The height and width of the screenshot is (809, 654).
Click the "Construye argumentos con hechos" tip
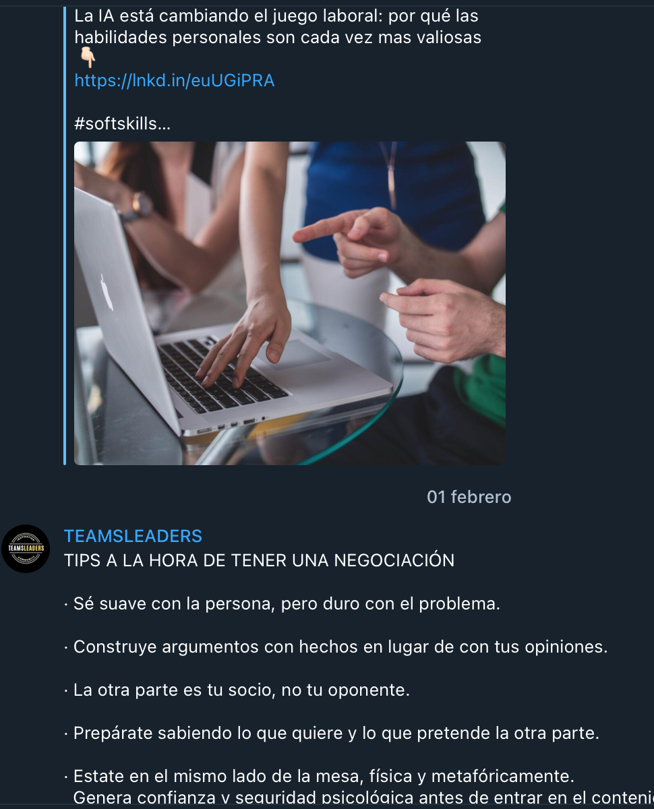click(x=336, y=647)
